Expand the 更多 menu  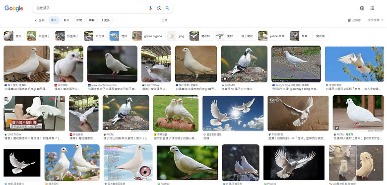[x=106, y=20]
